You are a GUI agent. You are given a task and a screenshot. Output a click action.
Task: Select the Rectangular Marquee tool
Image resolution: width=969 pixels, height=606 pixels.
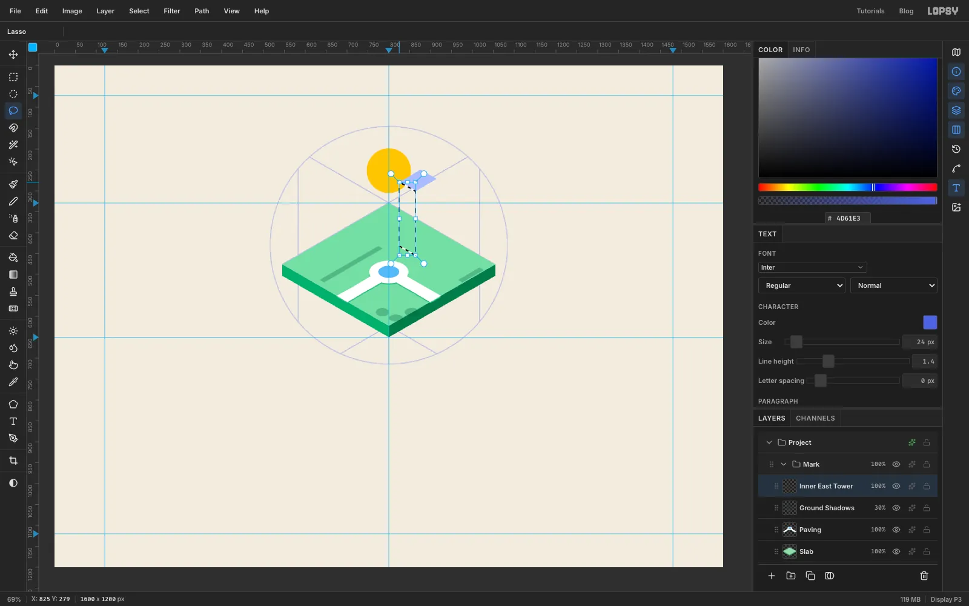click(13, 77)
